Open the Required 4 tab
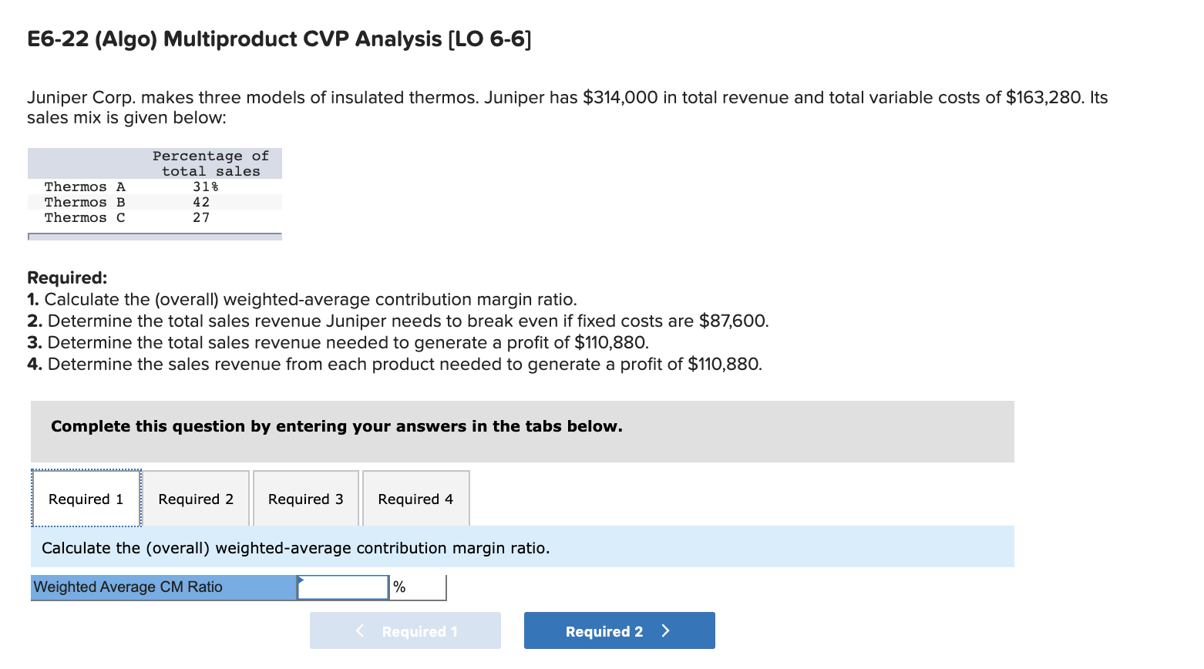 click(415, 499)
